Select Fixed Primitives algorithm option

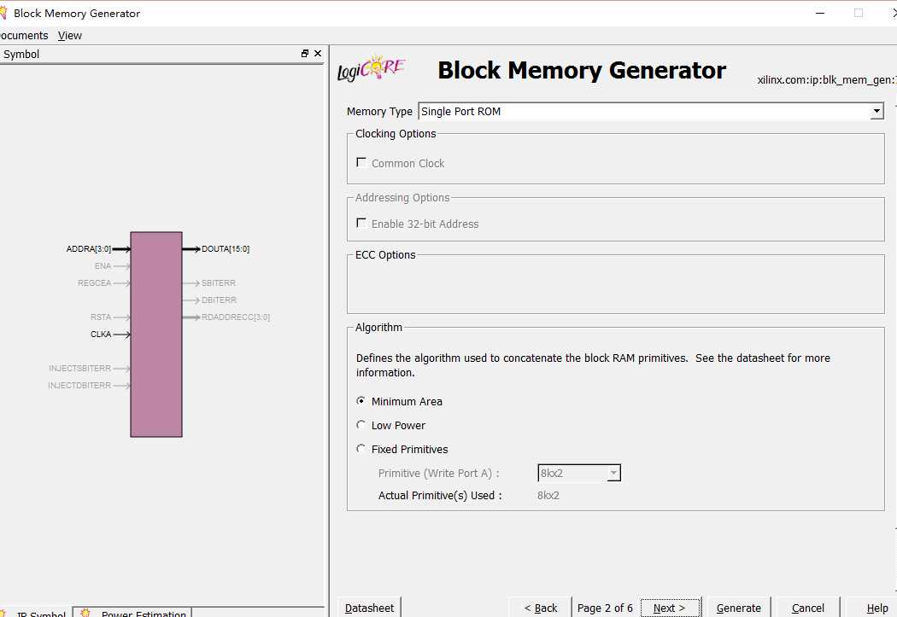pyautogui.click(x=361, y=449)
